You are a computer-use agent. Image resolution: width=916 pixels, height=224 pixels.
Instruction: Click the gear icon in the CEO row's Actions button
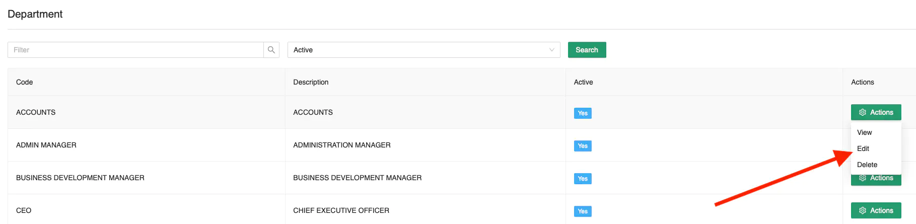click(x=862, y=210)
